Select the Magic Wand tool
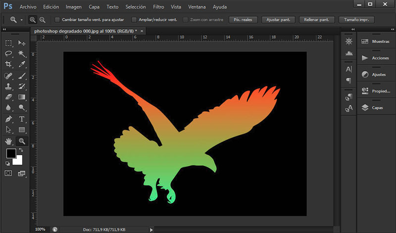The image size is (396, 233). pos(22,54)
